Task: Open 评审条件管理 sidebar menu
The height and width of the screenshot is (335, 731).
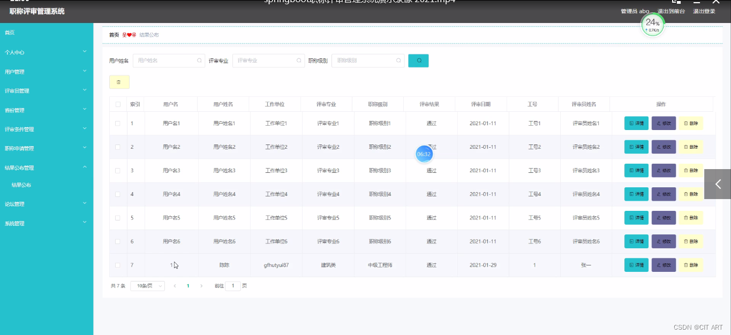Action: point(19,130)
